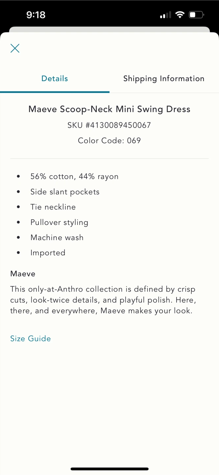Tap the Maeve Scoop-Neck Mini Swing Dress title
219x475 pixels.
click(x=109, y=109)
